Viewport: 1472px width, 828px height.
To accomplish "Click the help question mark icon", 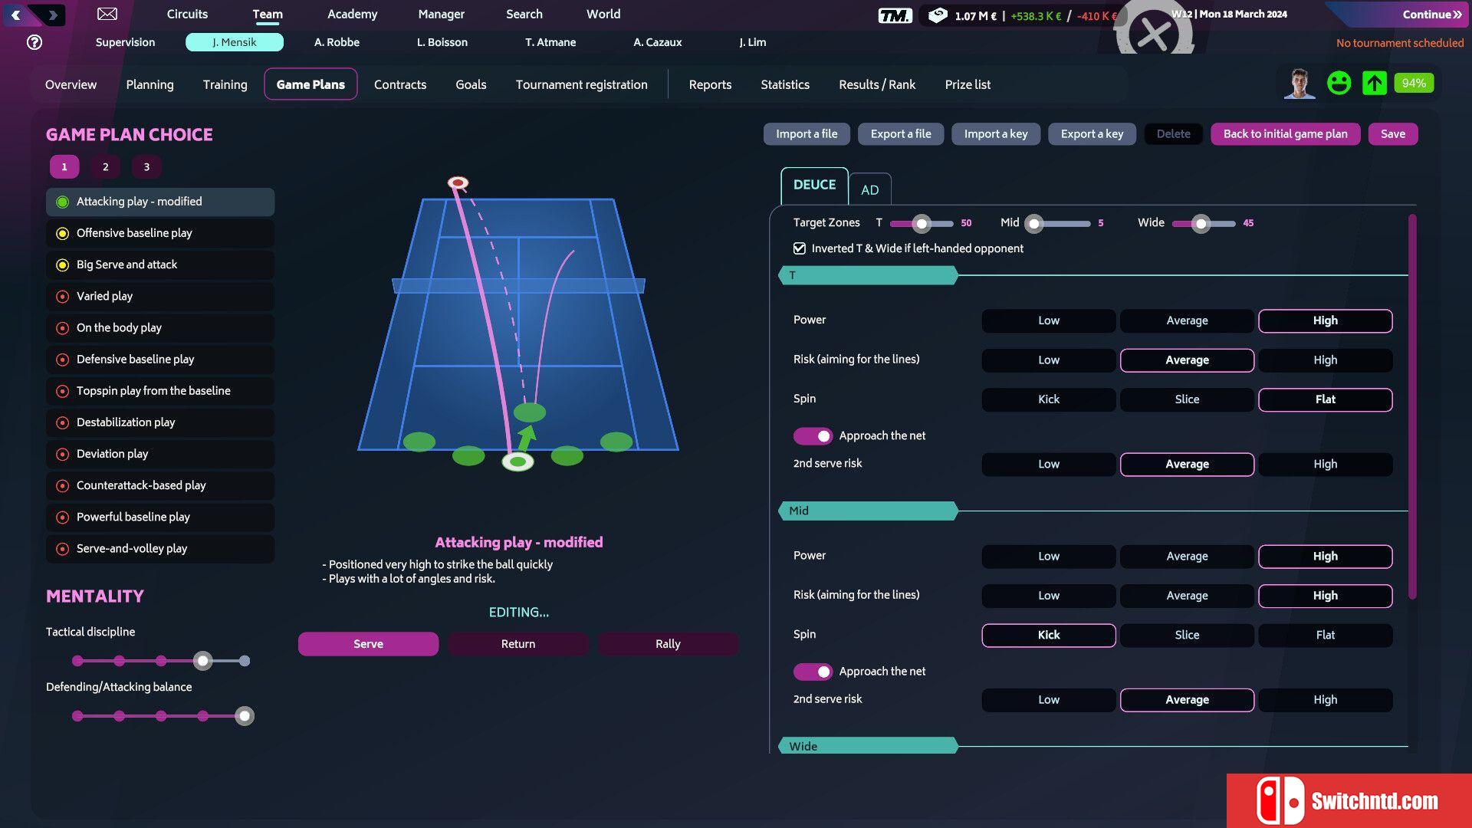I will pyautogui.click(x=35, y=41).
